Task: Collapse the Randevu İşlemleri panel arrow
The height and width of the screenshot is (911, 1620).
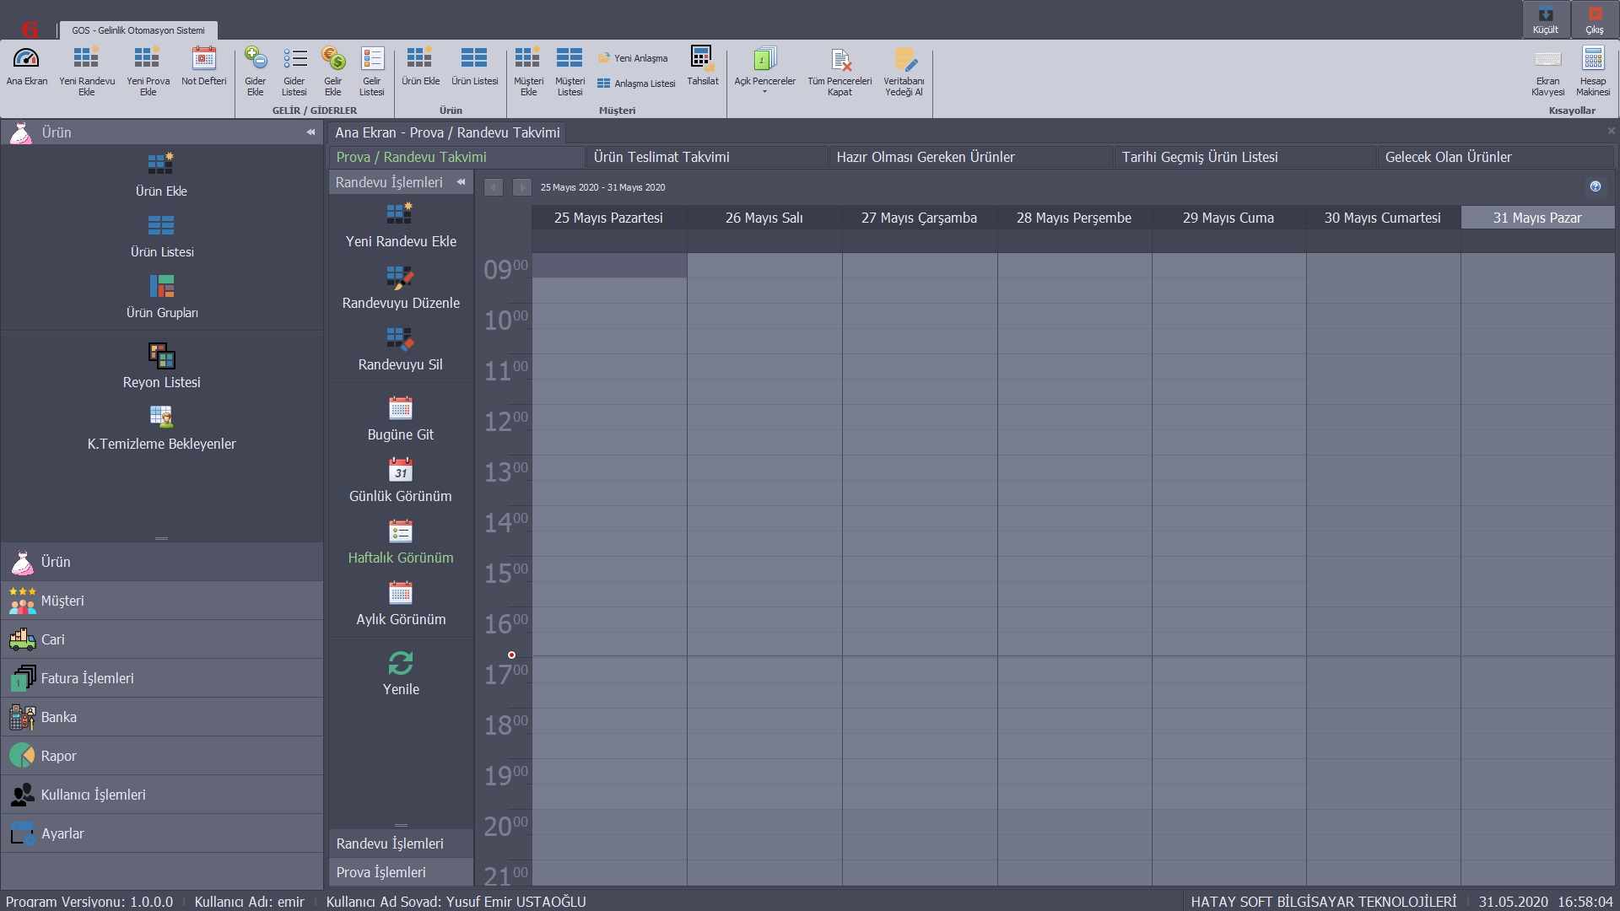Action: tap(461, 182)
